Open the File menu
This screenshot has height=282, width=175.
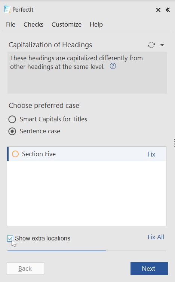tap(10, 24)
